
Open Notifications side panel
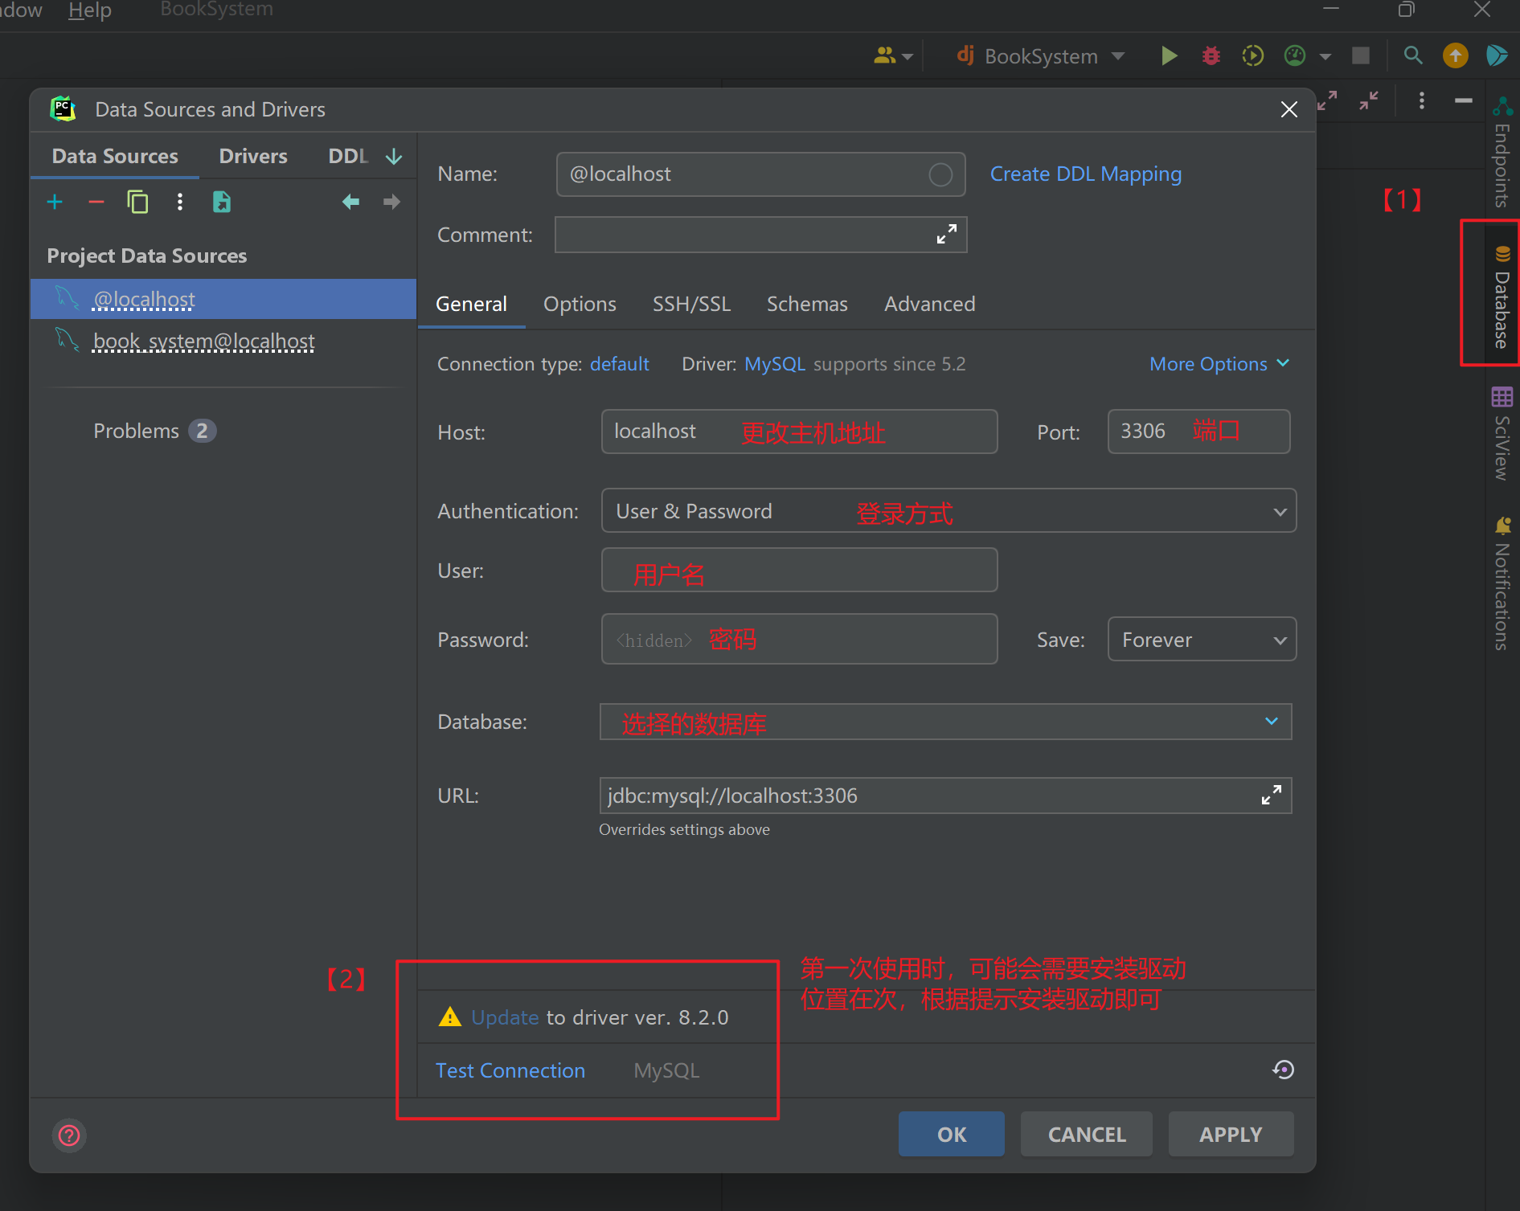pyautogui.click(x=1502, y=583)
